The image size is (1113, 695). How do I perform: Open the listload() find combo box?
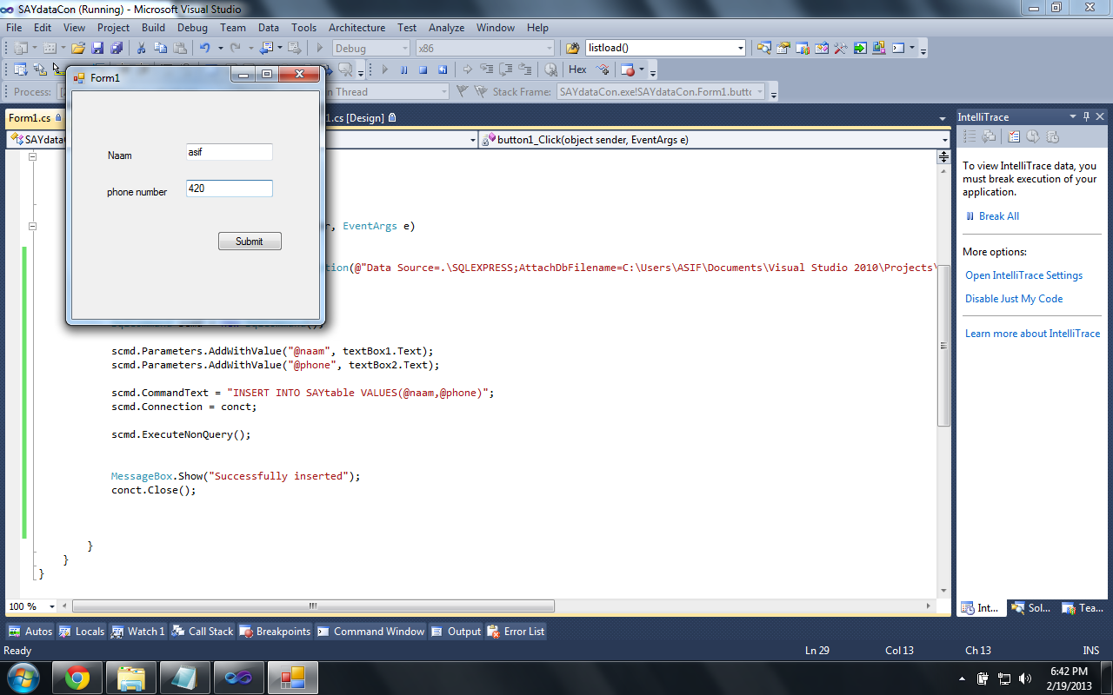(x=665, y=49)
